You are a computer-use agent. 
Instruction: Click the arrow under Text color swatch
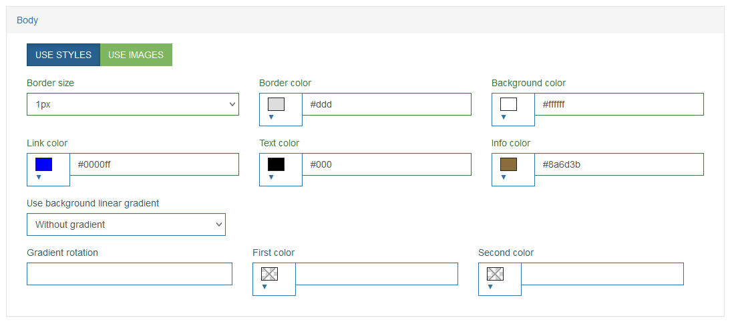(271, 177)
